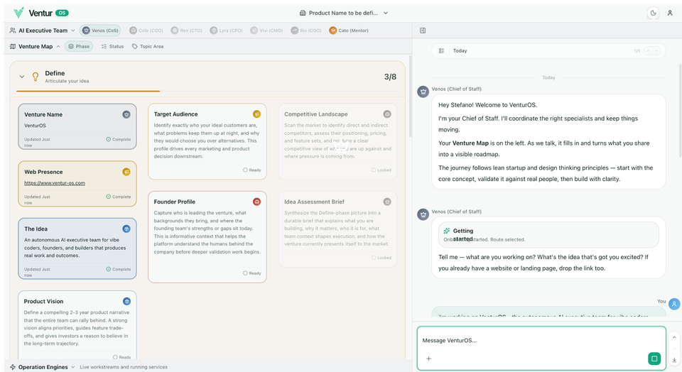Open the user account profile icon
682x372 pixels.
tap(669, 13)
